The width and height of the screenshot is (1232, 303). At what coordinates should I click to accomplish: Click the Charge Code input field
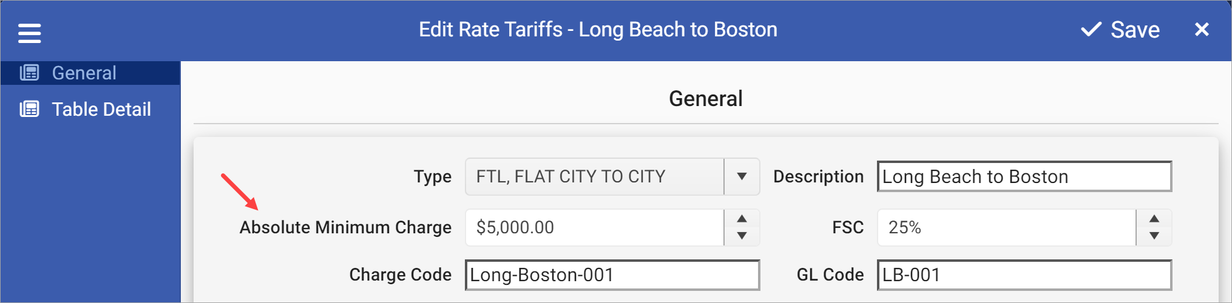pos(612,275)
